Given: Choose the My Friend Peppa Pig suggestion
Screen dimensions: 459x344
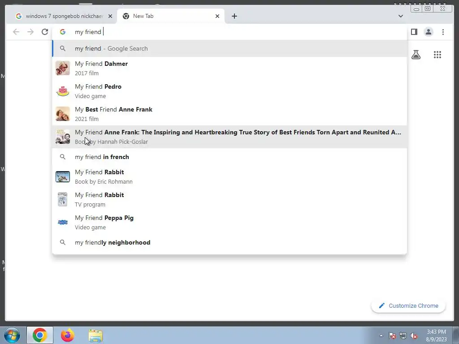Looking at the screenshot, I should pyautogui.click(x=229, y=222).
